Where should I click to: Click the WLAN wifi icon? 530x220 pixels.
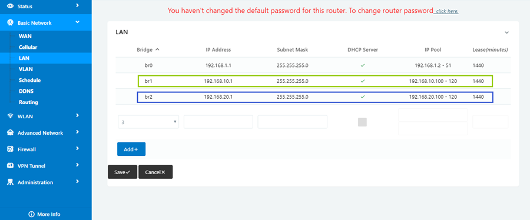pos(10,116)
